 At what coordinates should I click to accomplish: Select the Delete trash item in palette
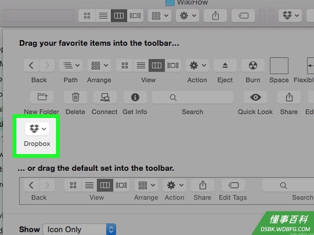pyautogui.click(x=75, y=97)
